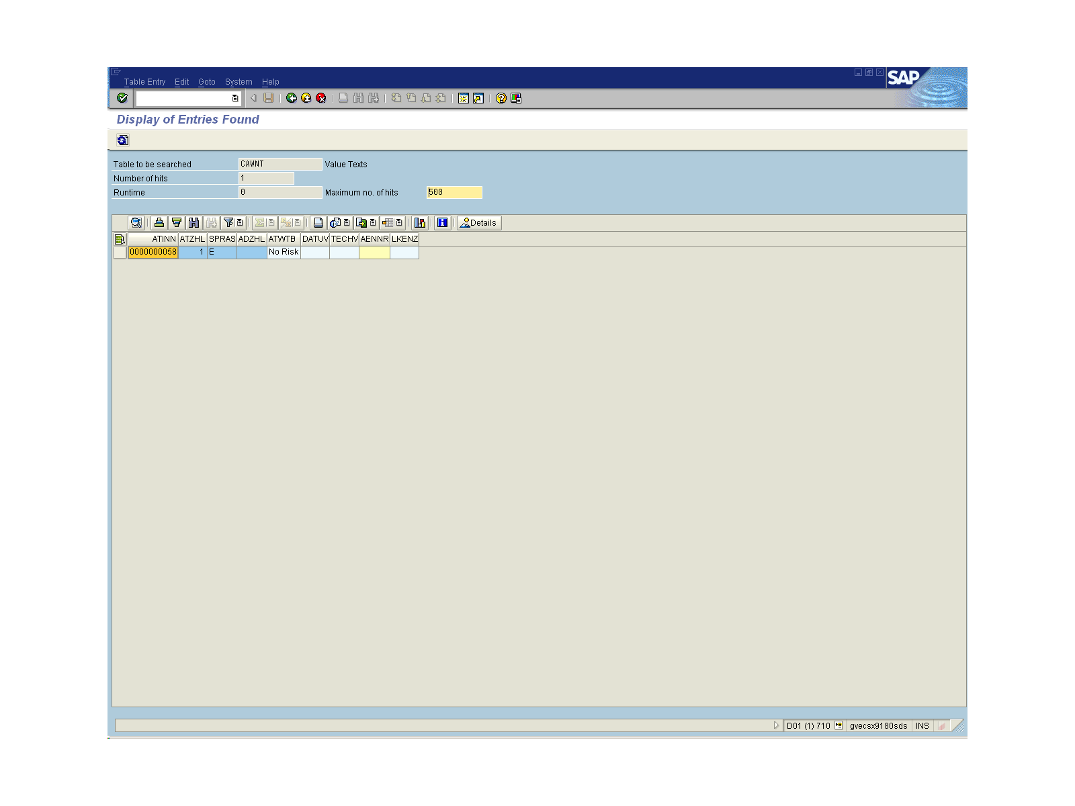
Task: Click the ALV Print icon
Action: [318, 223]
